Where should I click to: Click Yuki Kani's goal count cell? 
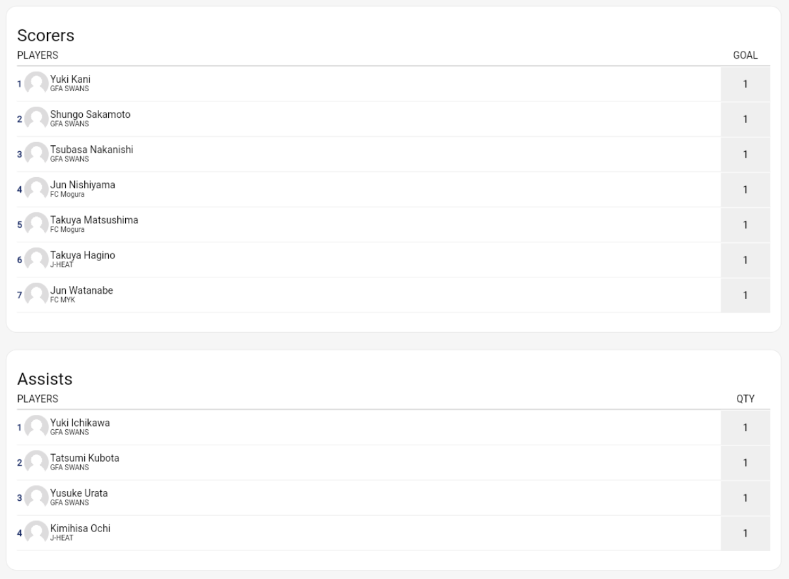pos(745,84)
